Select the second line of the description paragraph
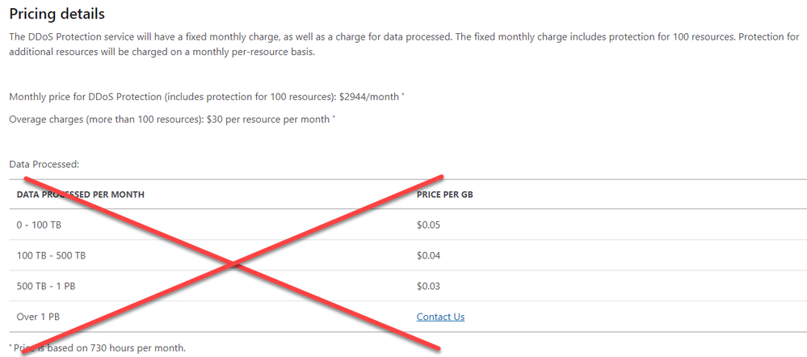807x357 pixels. (162, 53)
